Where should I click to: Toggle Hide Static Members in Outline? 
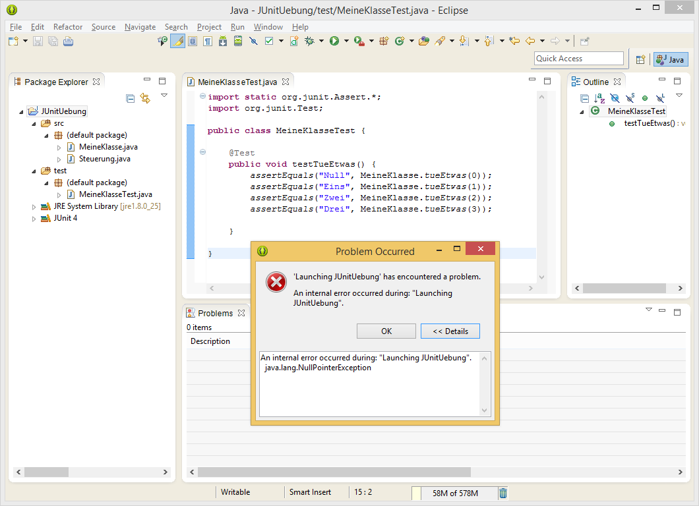tap(630, 98)
